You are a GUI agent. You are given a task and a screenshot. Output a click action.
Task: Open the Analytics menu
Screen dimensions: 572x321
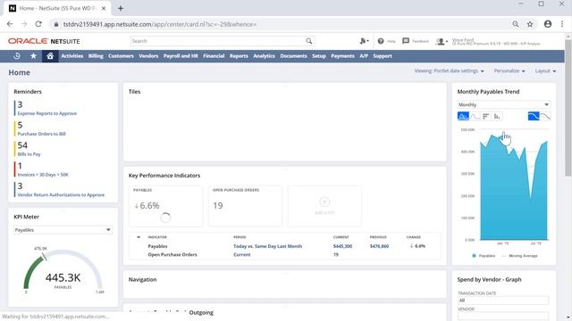pyautogui.click(x=265, y=56)
